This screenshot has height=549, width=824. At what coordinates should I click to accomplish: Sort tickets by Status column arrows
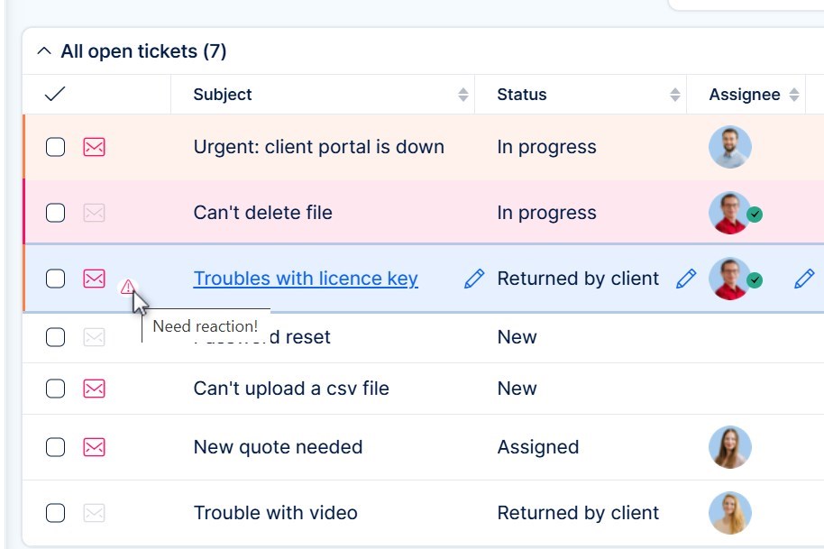point(674,95)
